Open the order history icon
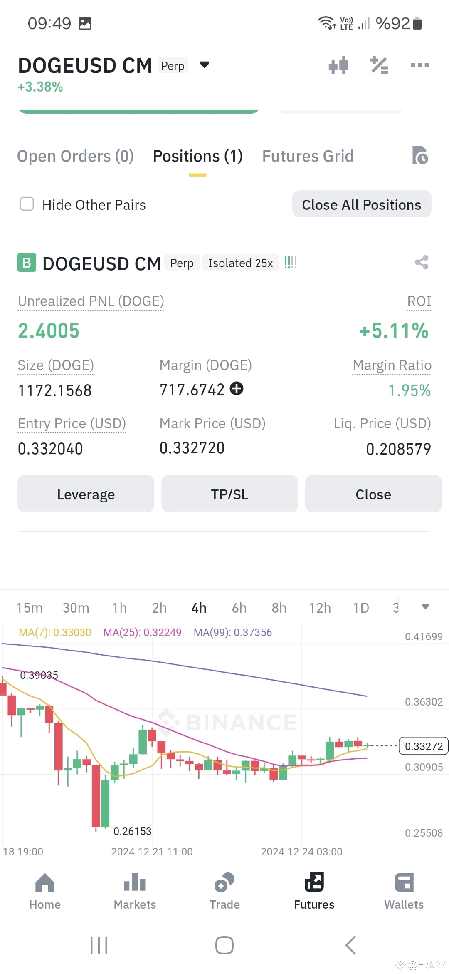449x974 pixels. pyautogui.click(x=420, y=155)
